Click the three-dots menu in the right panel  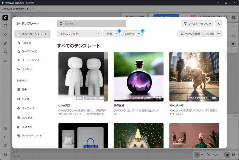click(x=234, y=27)
